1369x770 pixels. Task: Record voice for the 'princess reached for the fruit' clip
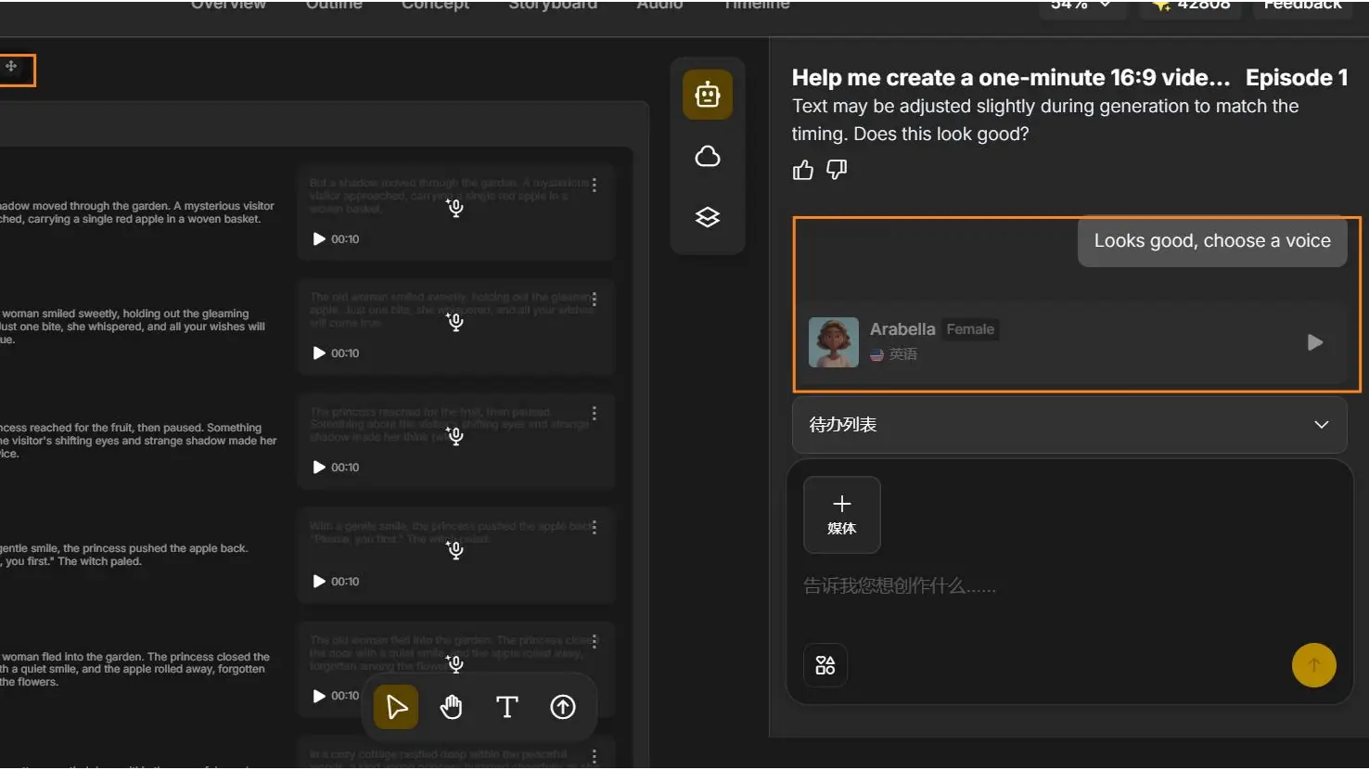(x=455, y=436)
